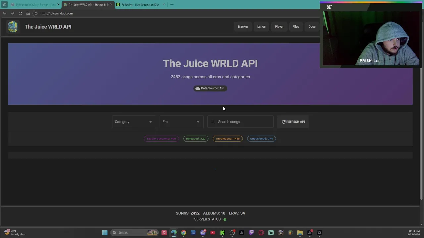Close the Dj blended playlist tab
This screenshot has width=424, height=238.
tap(58, 5)
